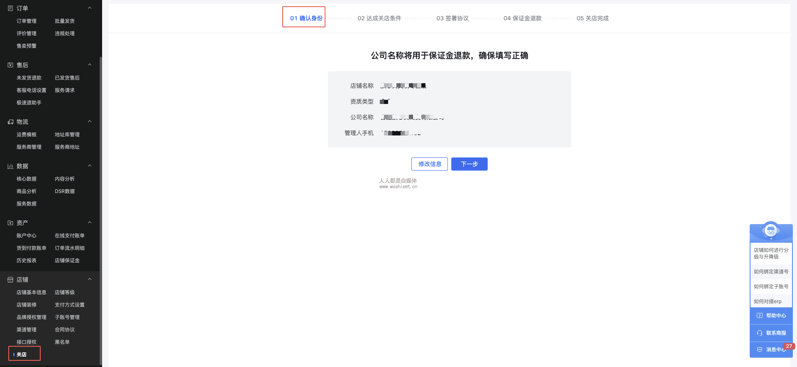Open 订单流水明细 in sidebar
The height and width of the screenshot is (367, 797).
pyautogui.click(x=70, y=248)
